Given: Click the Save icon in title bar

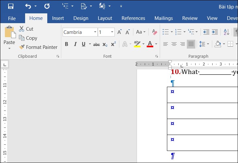Looking at the screenshot, I should 10,6.
